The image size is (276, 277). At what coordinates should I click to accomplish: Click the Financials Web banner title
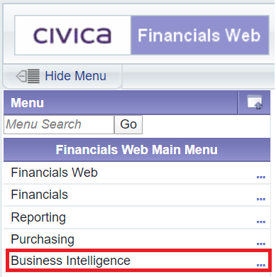coord(199,36)
